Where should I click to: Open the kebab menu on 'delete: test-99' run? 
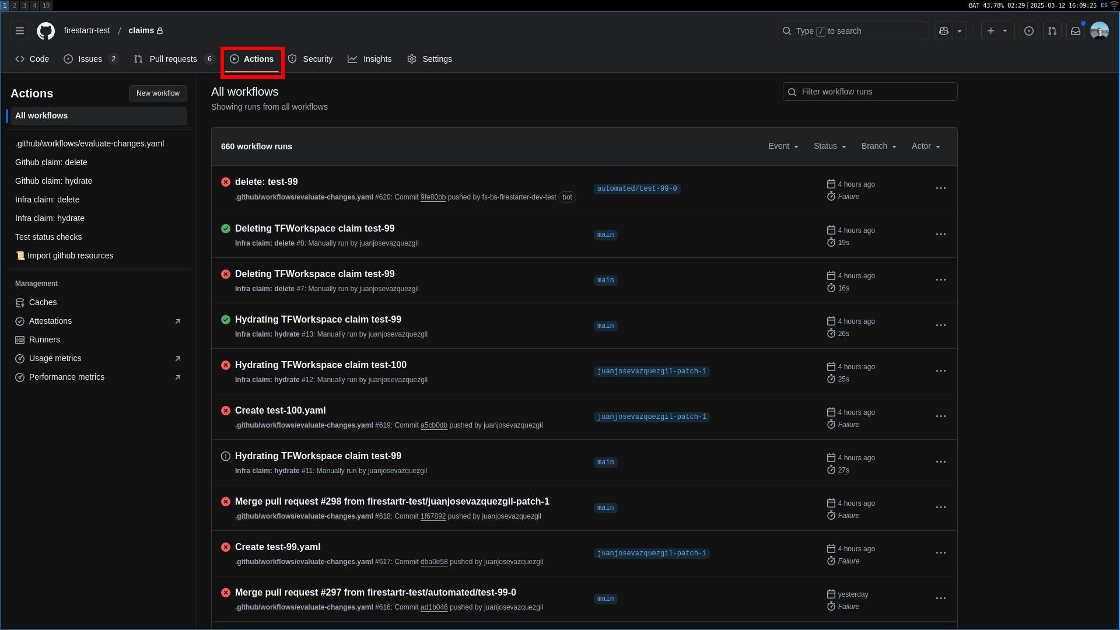pos(940,188)
